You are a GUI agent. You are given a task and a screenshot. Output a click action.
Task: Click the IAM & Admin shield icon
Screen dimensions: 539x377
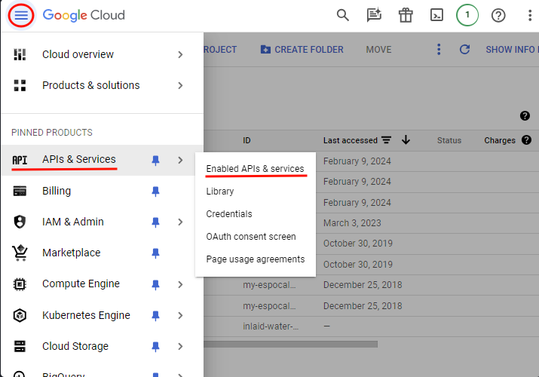[x=20, y=222]
